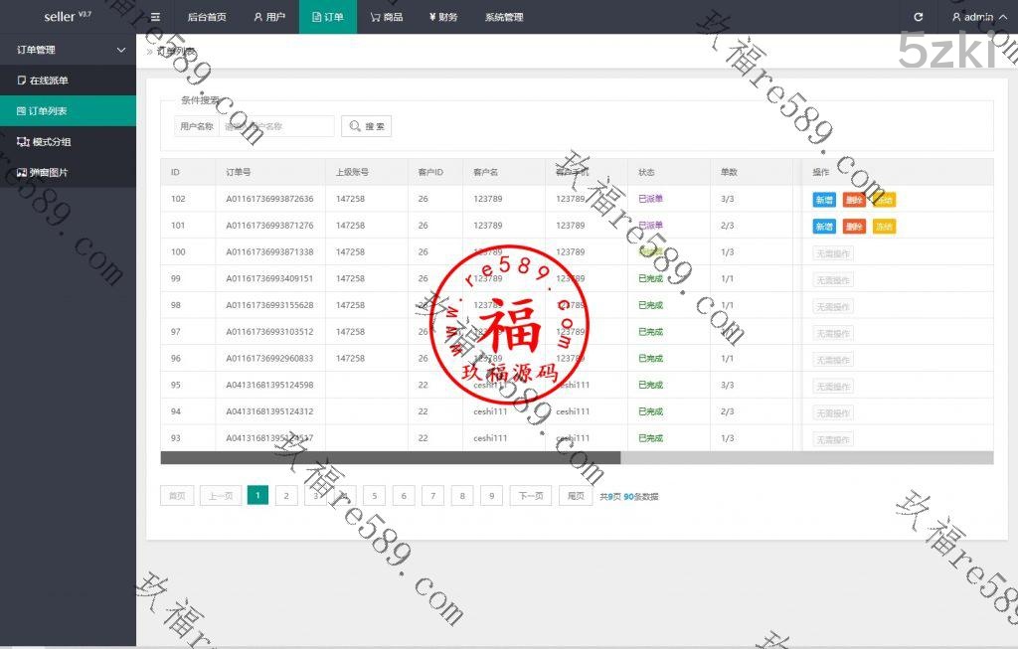
Task: Open 用户 (Users) in top navigation
Action: point(268,17)
